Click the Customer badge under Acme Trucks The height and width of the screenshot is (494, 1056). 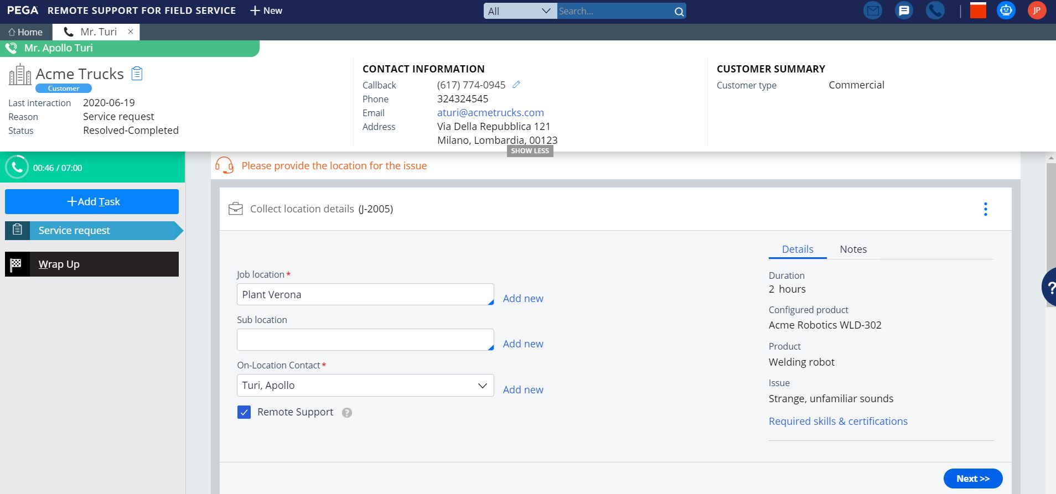[64, 89]
